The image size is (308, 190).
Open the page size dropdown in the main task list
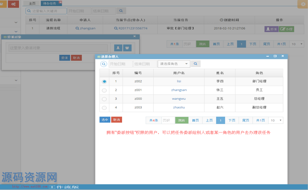click(x=297, y=44)
